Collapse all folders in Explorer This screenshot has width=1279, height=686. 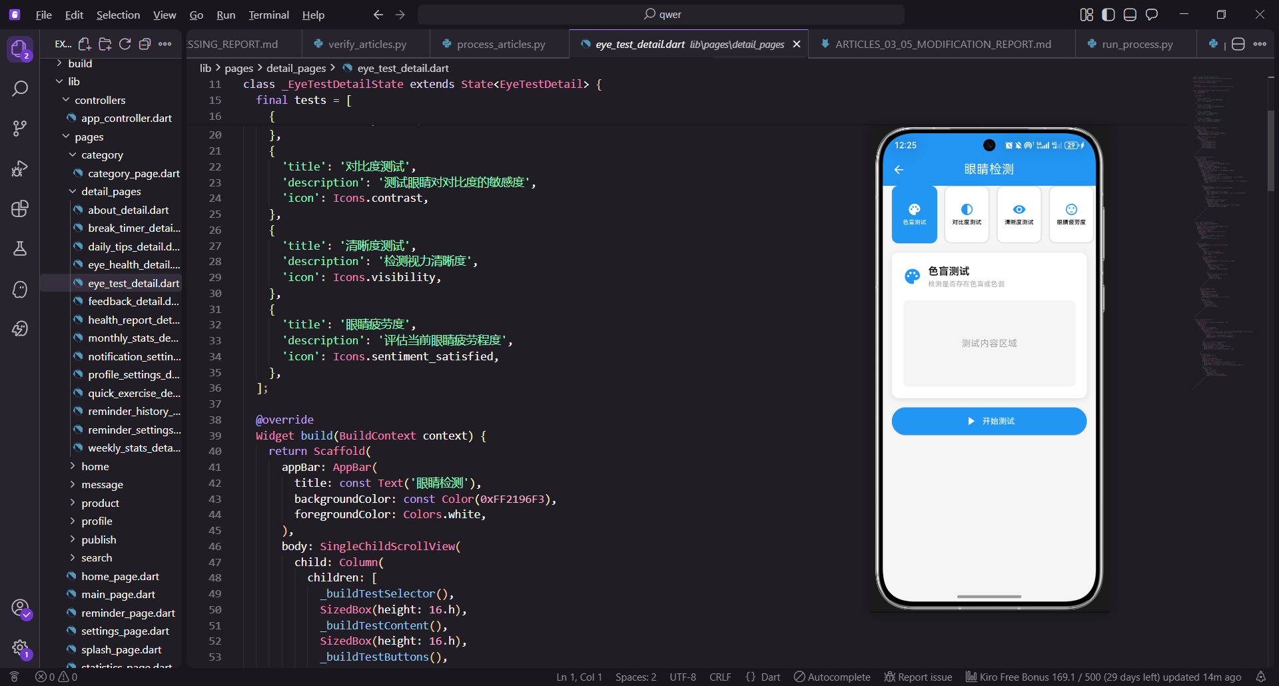click(145, 43)
